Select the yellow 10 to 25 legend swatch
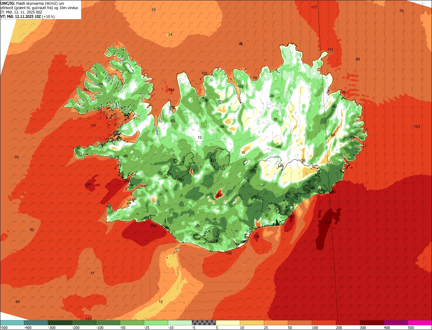432x330 pixels. click(x=251, y=323)
